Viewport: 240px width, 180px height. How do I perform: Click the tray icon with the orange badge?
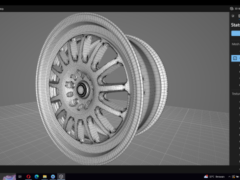pyautogui.click(x=233, y=176)
